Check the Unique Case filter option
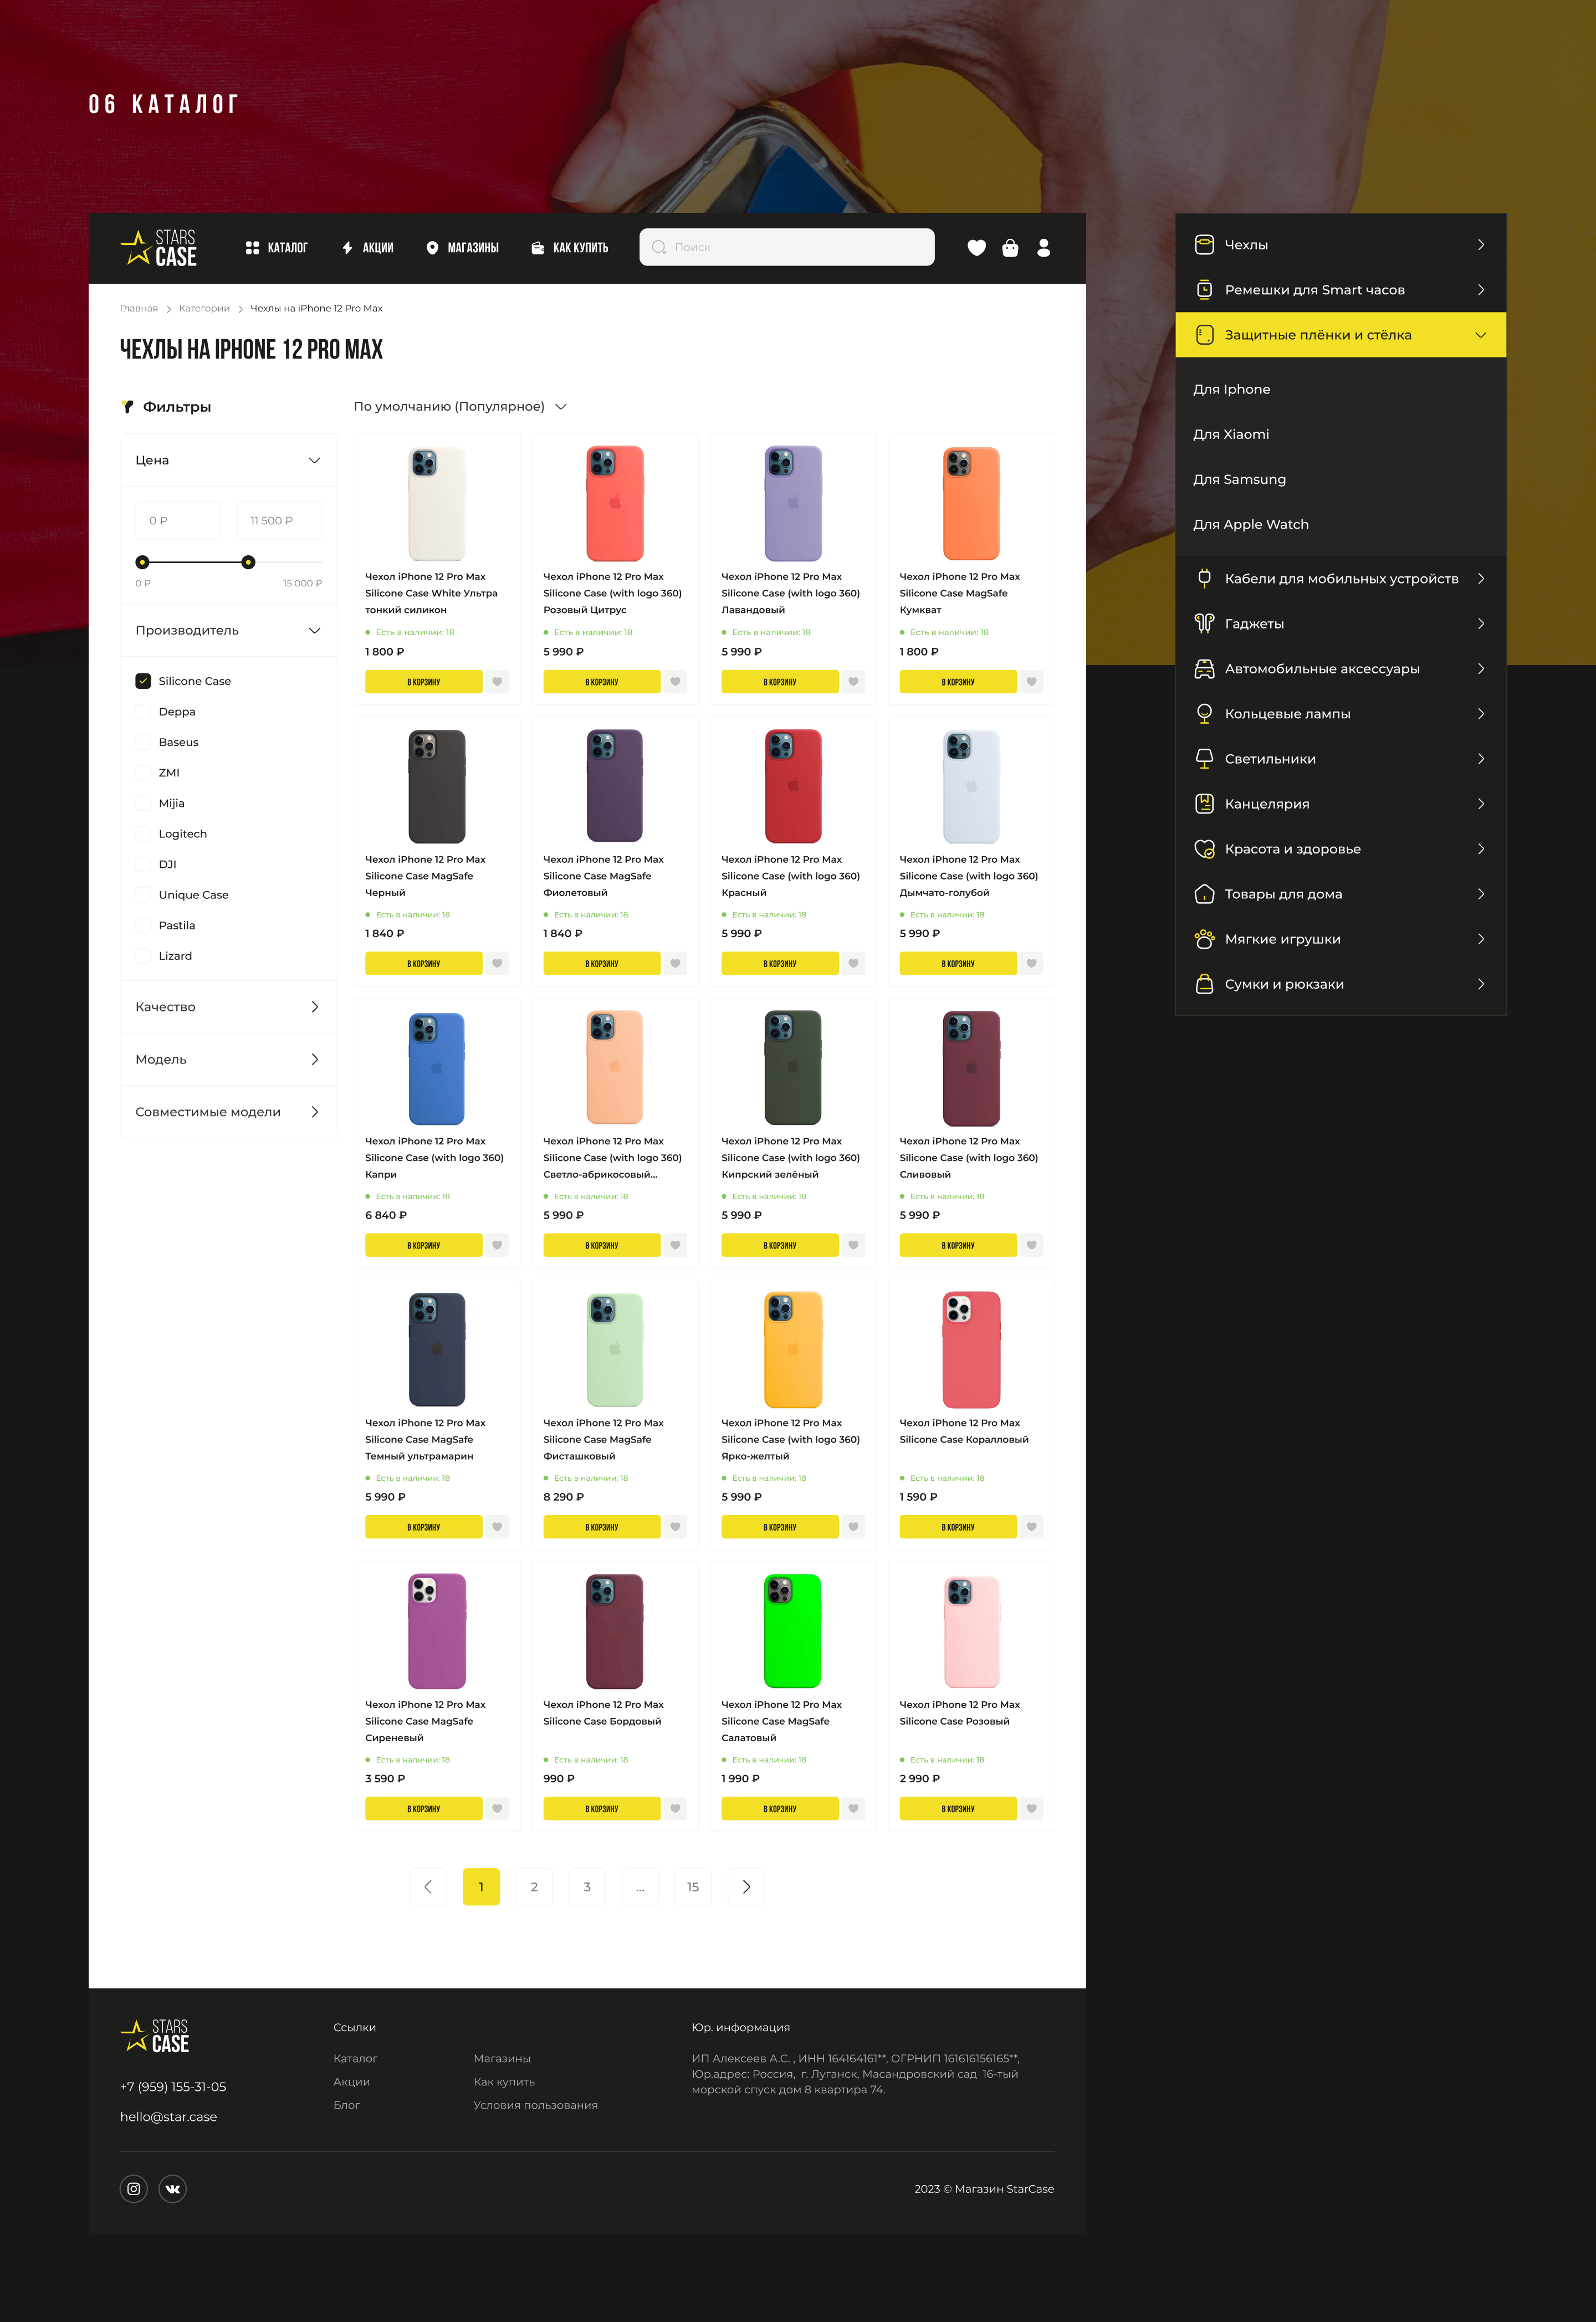The width and height of the screenshot is (1596, 2322). pos(143,895)
